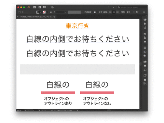Open the Gradient panel icon
The height and width of the screenshot is (123, 164).
[x=145, y=52]
